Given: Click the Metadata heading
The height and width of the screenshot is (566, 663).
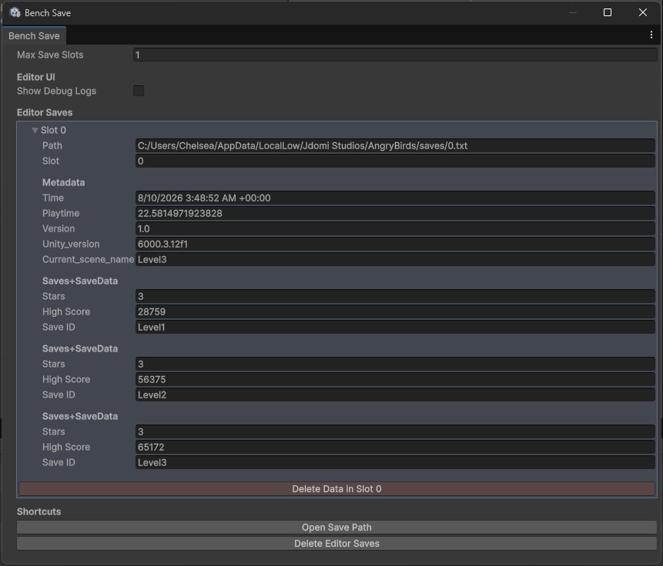Looking at the screenshot, I should coord(63,182).
